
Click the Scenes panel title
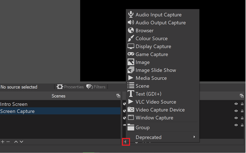click(x=58, y=96)
